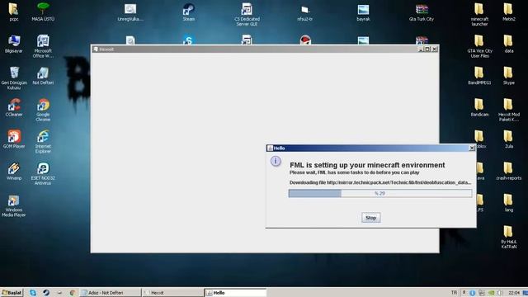Select the Zula folder

click(x=508, y=139)
